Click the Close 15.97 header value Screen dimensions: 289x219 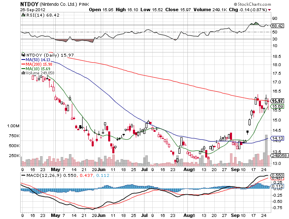(x=178, y=10)
